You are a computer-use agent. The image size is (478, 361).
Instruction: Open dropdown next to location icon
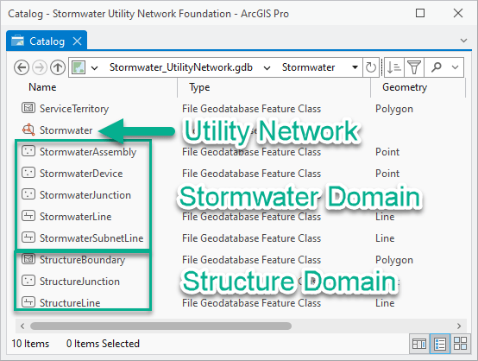coord(95,67)
